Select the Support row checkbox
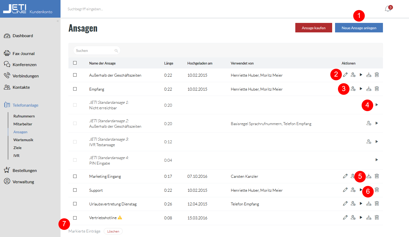 75,190
